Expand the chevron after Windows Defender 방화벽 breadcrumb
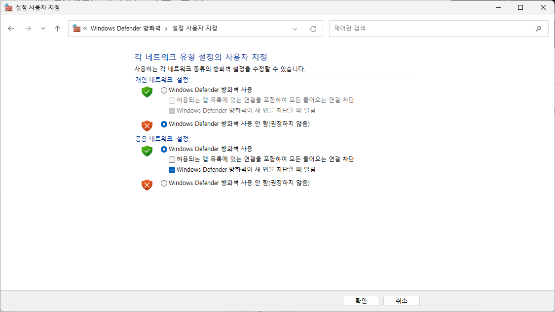The image size is (555, 312). [x=166, y=29]
